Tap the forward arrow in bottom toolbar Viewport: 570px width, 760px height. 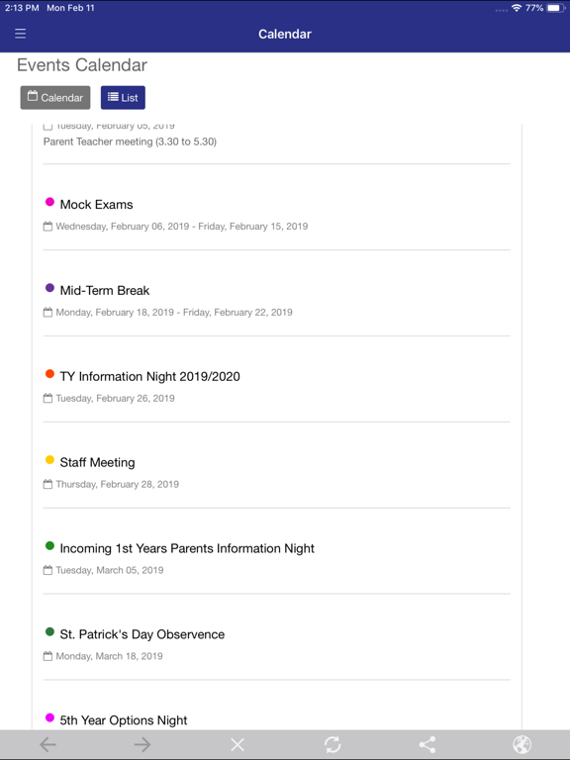(x=142, y=744)
